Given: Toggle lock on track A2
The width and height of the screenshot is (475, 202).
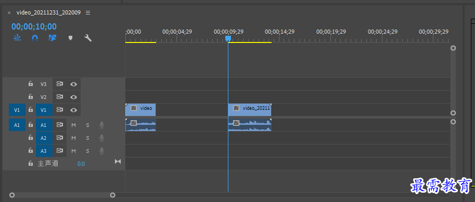Looking at the screenshot, I should 30,138.
